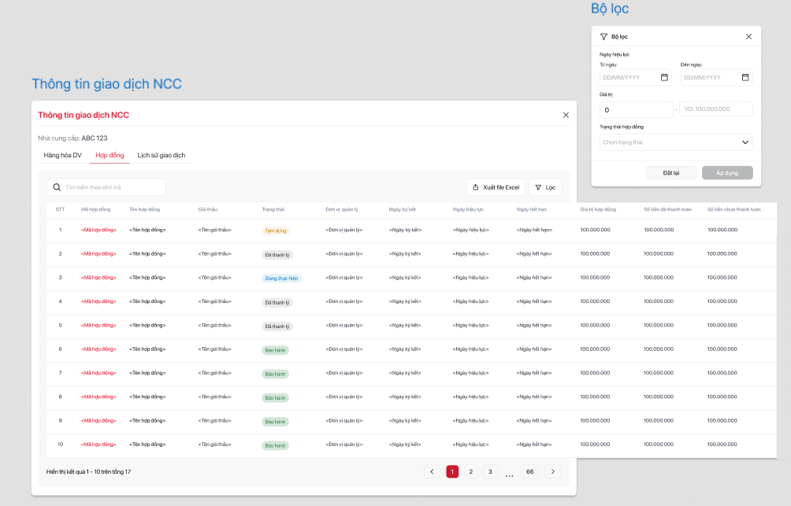
Task: Select the Hợp đồng tab
Action: pos(110,155)
